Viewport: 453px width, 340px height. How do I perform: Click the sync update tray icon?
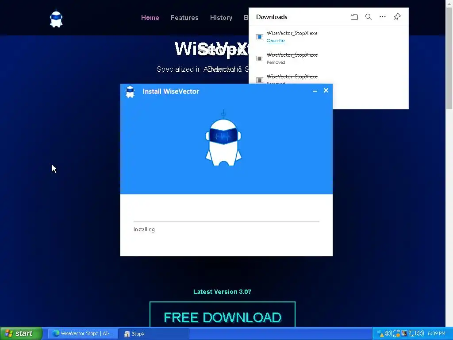pos(396,334)
